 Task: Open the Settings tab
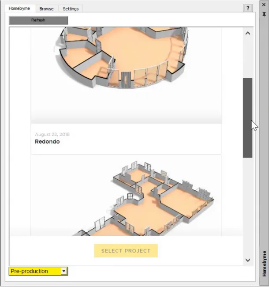click(x=71, y=9)
